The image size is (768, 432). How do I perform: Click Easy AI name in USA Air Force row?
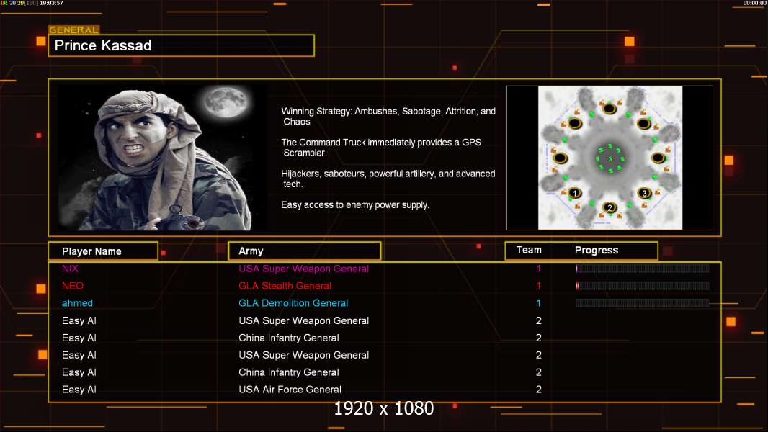79,390
